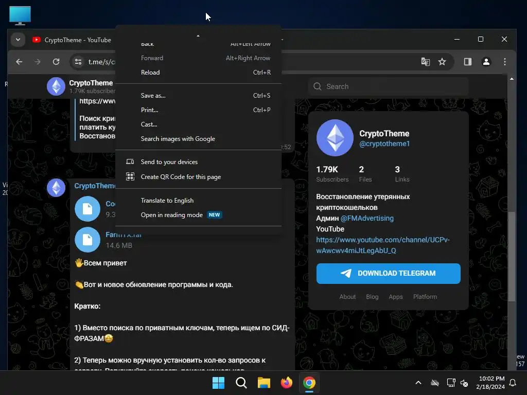This screenshot has width=527, height=395.
Task: Open the Windows Start menu
Action: [218, 383]
